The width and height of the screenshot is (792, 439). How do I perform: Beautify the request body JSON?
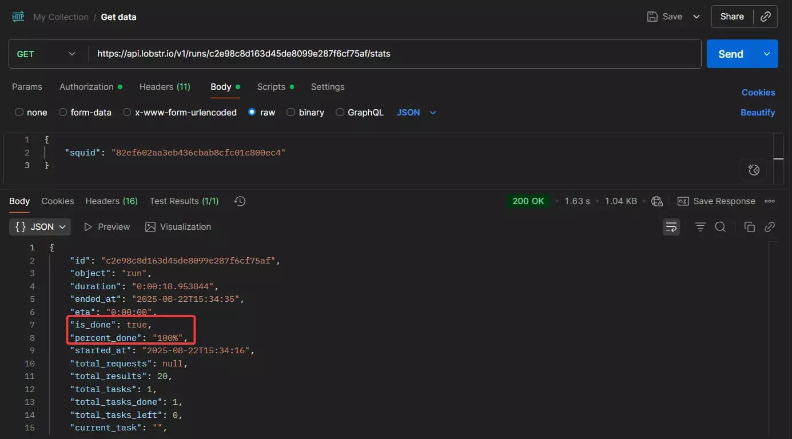758,112
